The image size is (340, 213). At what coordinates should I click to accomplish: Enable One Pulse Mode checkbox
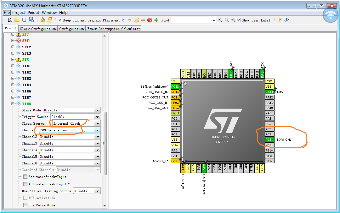[25, 205]
